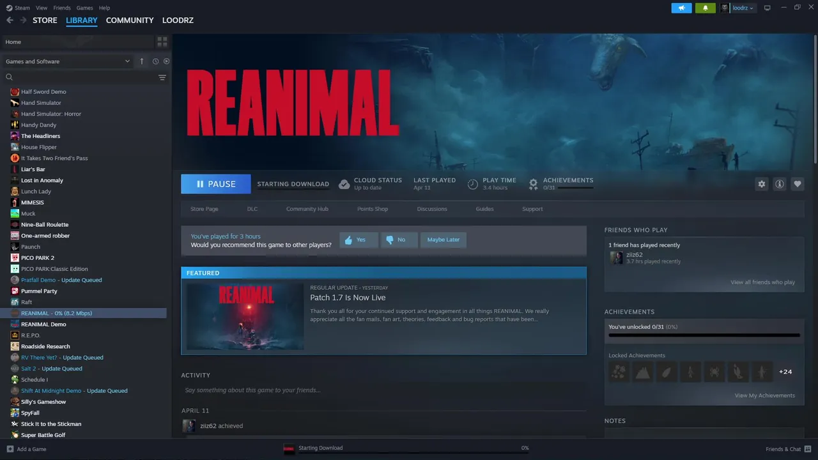Switch library to grid collections view
The width and height of the screenshot is (818, 460).
pyautogui.click(x=162, y=42)
